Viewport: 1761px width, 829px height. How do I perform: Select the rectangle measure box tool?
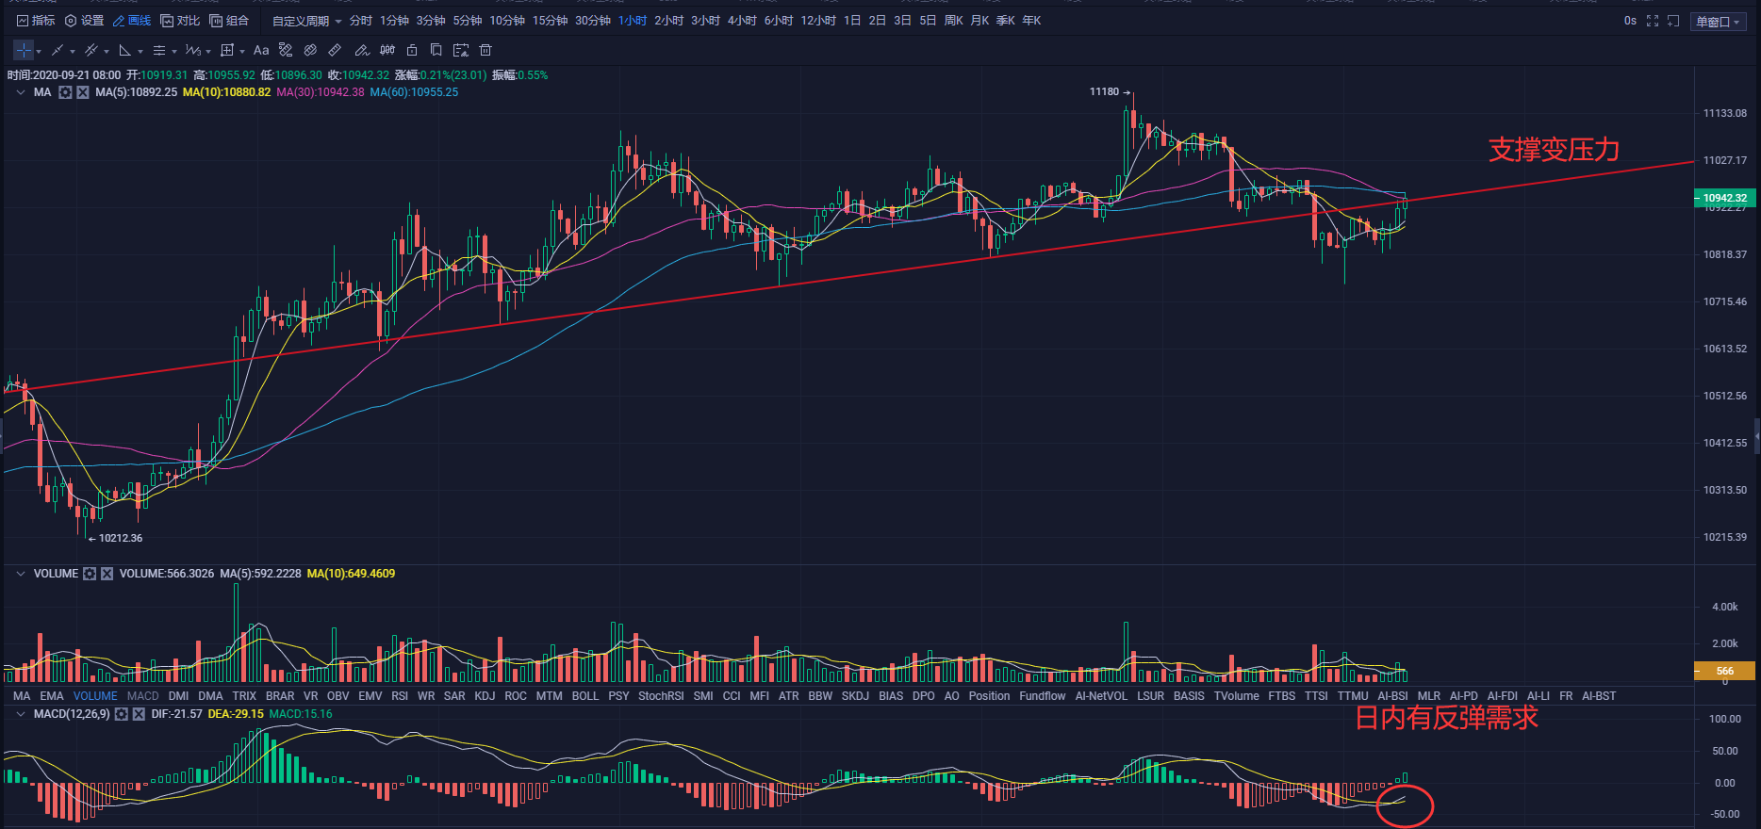[227, 50]
